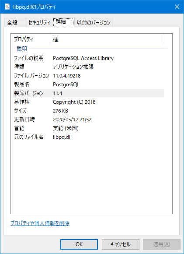
Task: Select the 種類 property row
Action: [x=89, y=67]
